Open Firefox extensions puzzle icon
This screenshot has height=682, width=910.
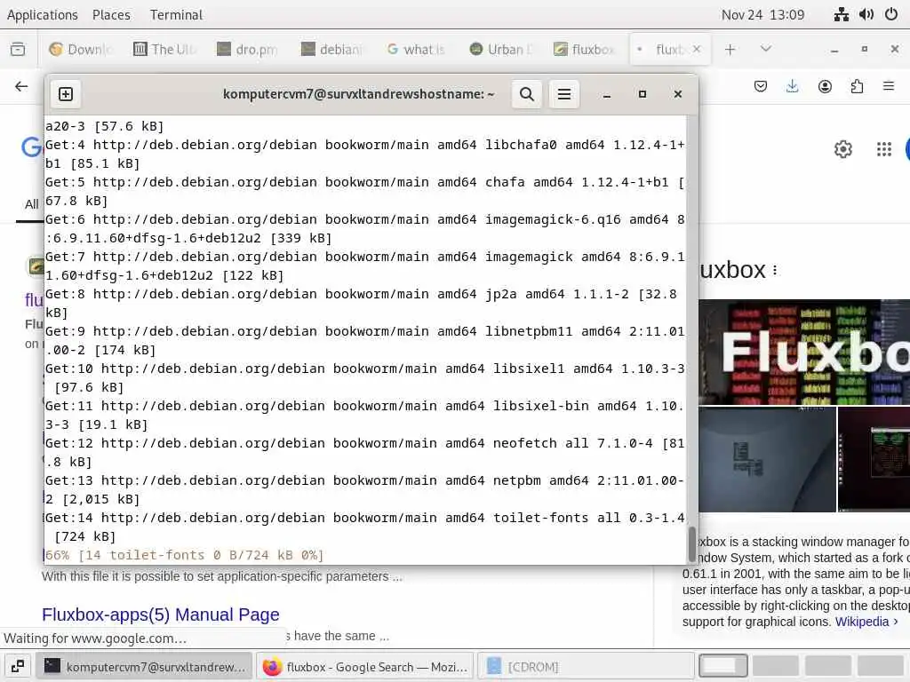(857, 86)
